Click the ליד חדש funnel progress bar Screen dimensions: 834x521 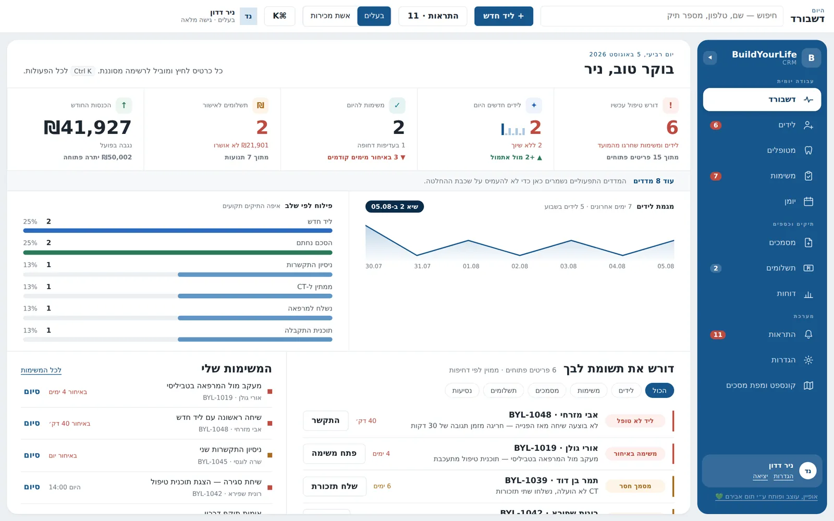[178, 230]
